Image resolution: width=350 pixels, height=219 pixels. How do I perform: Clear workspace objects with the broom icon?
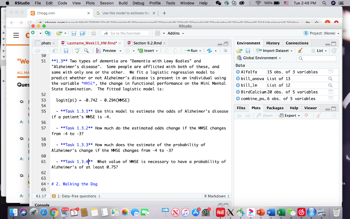(299, 50)
